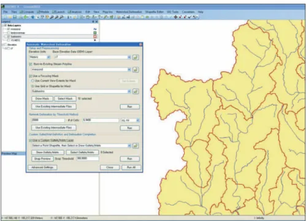Screen dimensions: 306x221
Task: Browse for existing stream polyline file
Action: [x=136, y=70]
